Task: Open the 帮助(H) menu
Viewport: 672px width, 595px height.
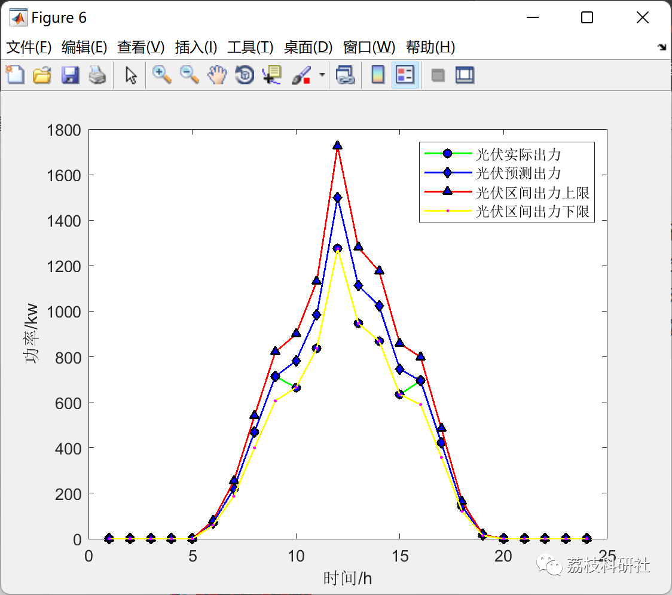Action: (430, 47)
